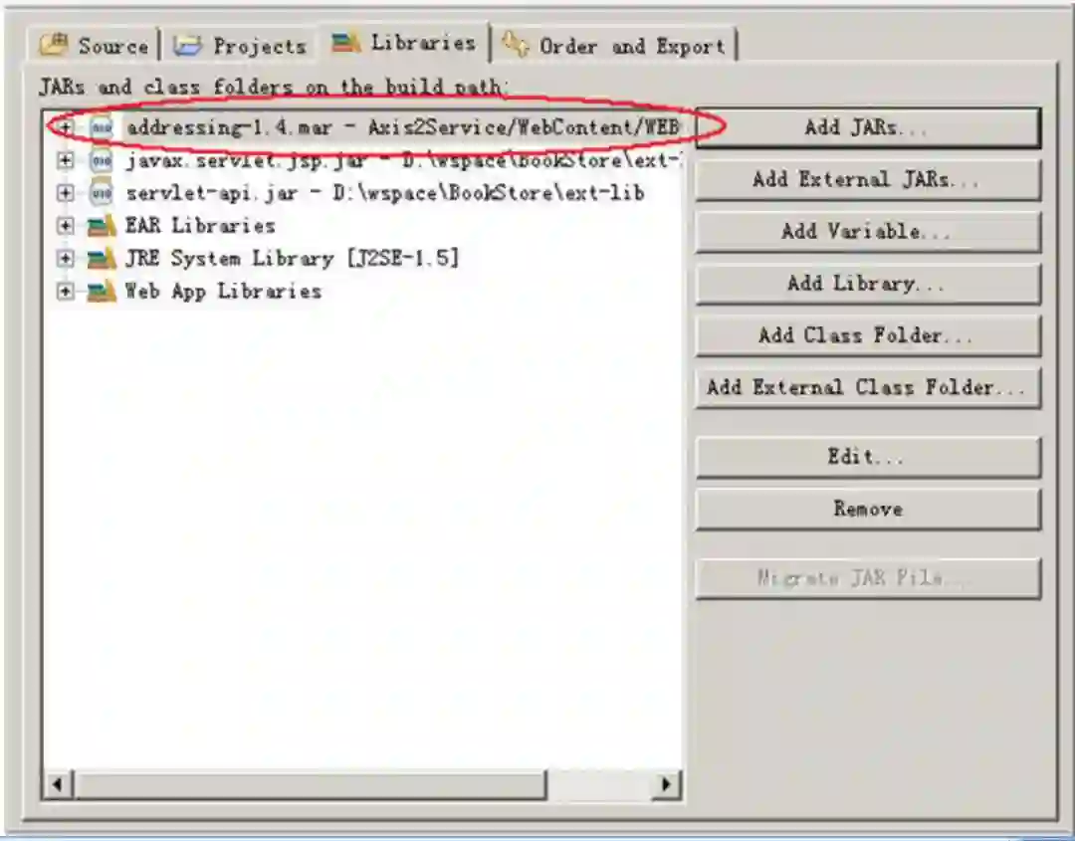This screenshot has width=1075, height=841.
Task: Click the Add Class Folder... button
Action: (x=868, y=335)
